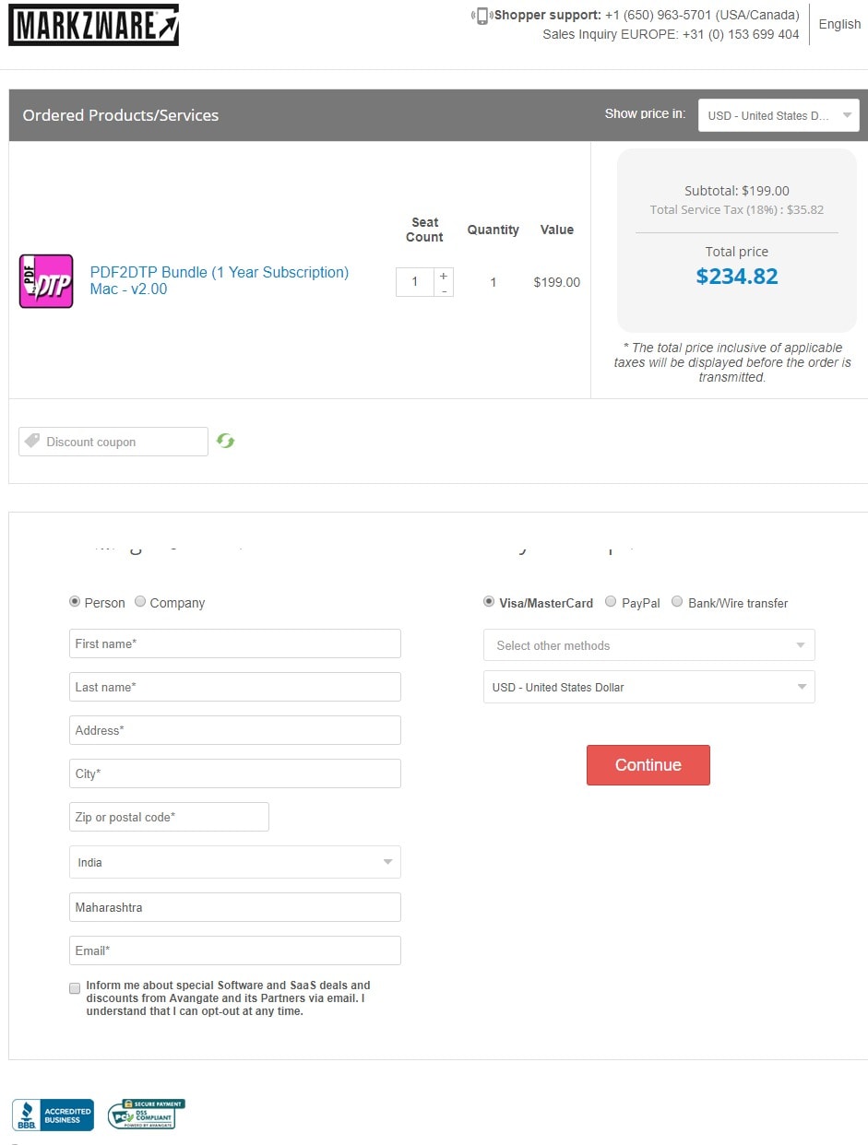Viewport: 868px width, 1145px height.
Task: Open the PDF2DTP Bundle product link
Action: coord(220,280)
